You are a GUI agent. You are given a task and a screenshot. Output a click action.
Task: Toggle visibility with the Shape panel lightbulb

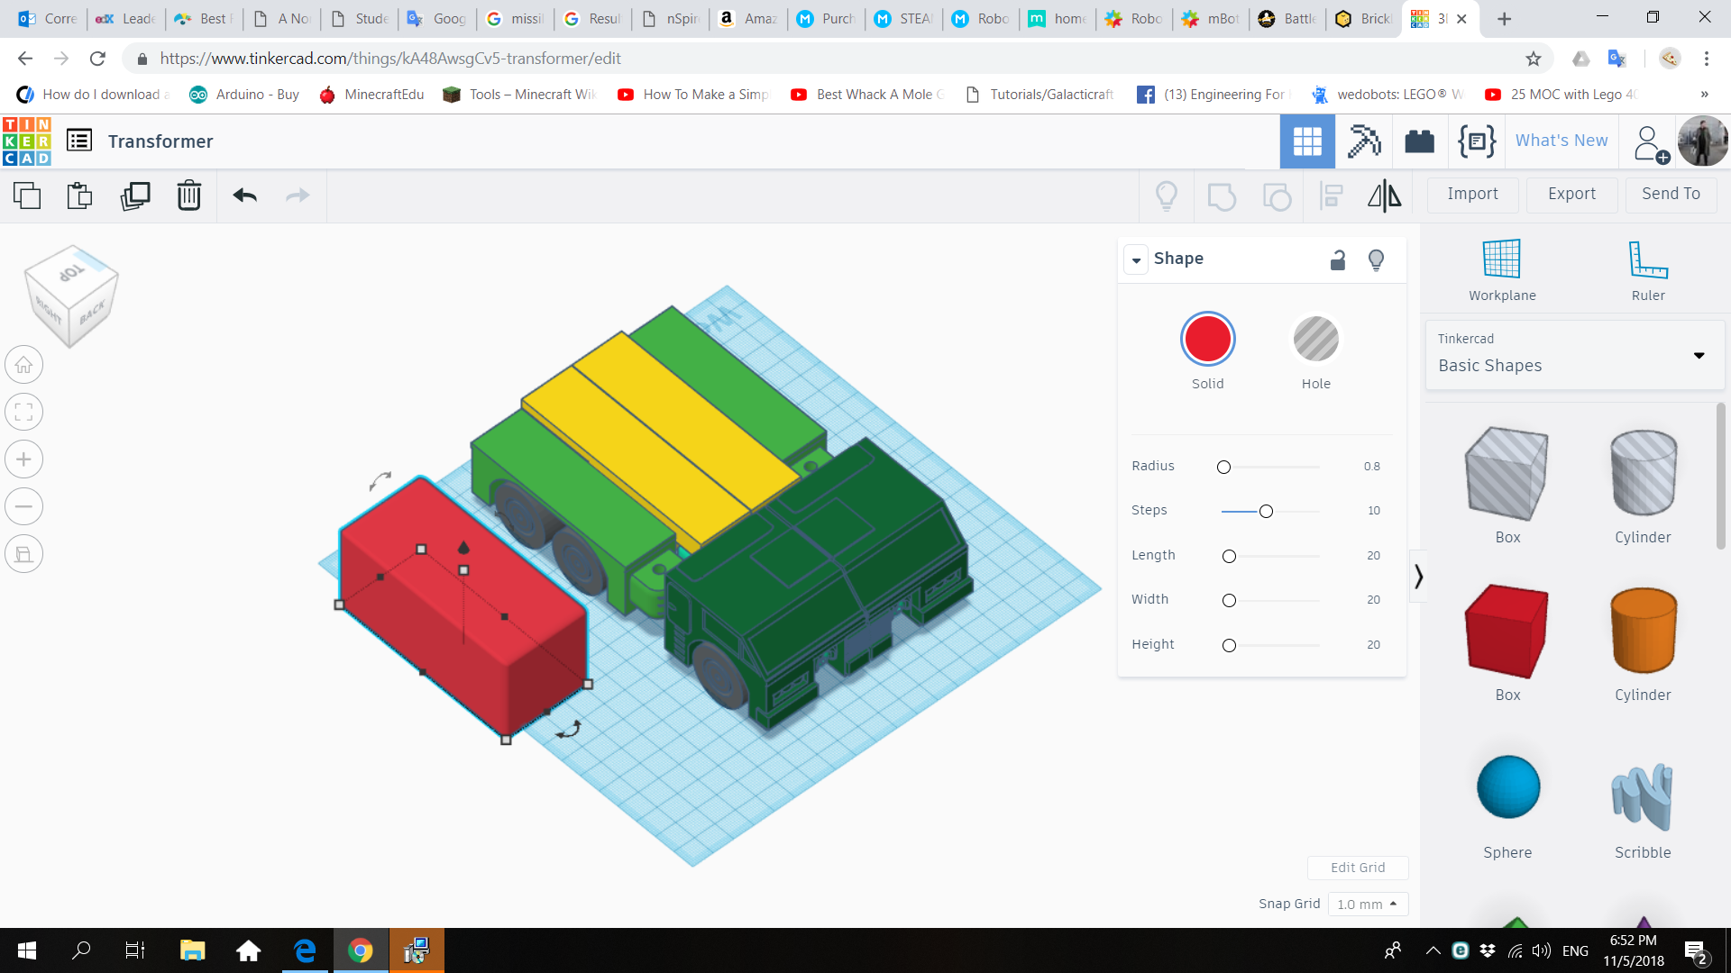point(1376,259)
